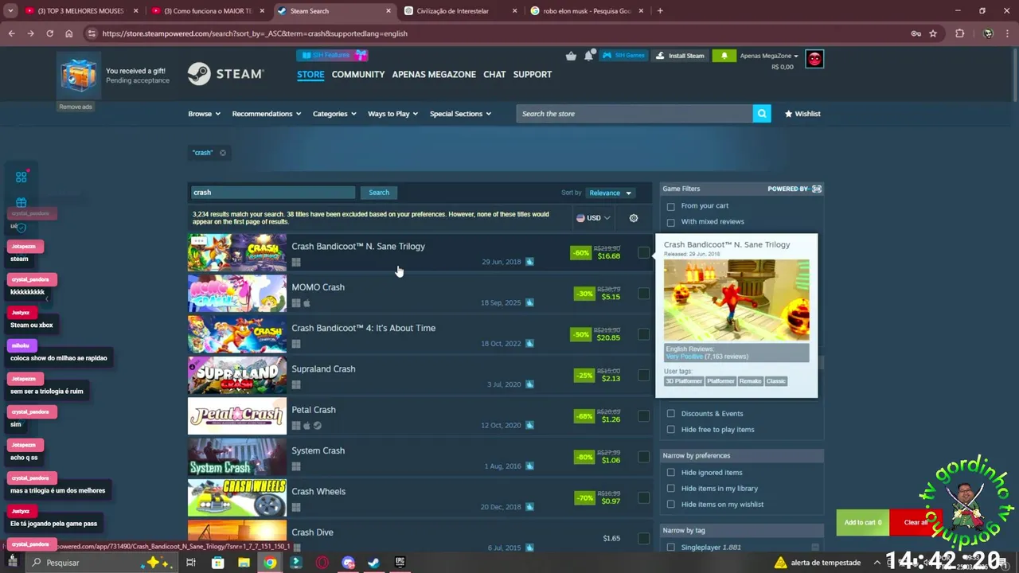Click the Install Steam button
The height and width of the screenshot is (573, 1019).
click(680, 56)
